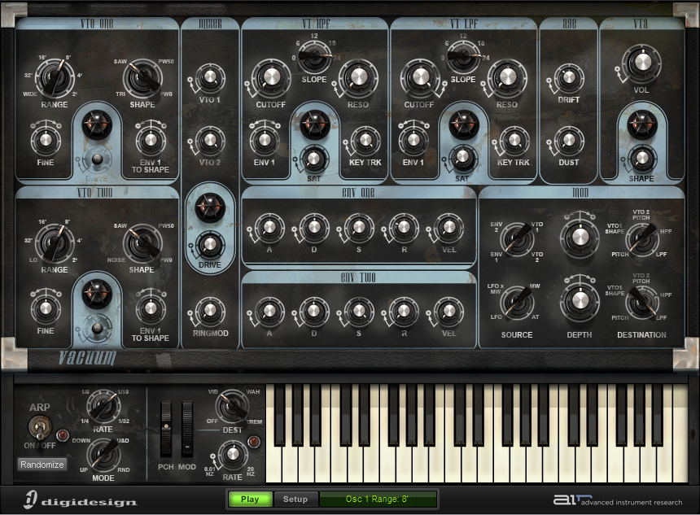Screen dimensions: 700x515
Task: Click the VTO One FINE tuning knob
Action: 46,140
